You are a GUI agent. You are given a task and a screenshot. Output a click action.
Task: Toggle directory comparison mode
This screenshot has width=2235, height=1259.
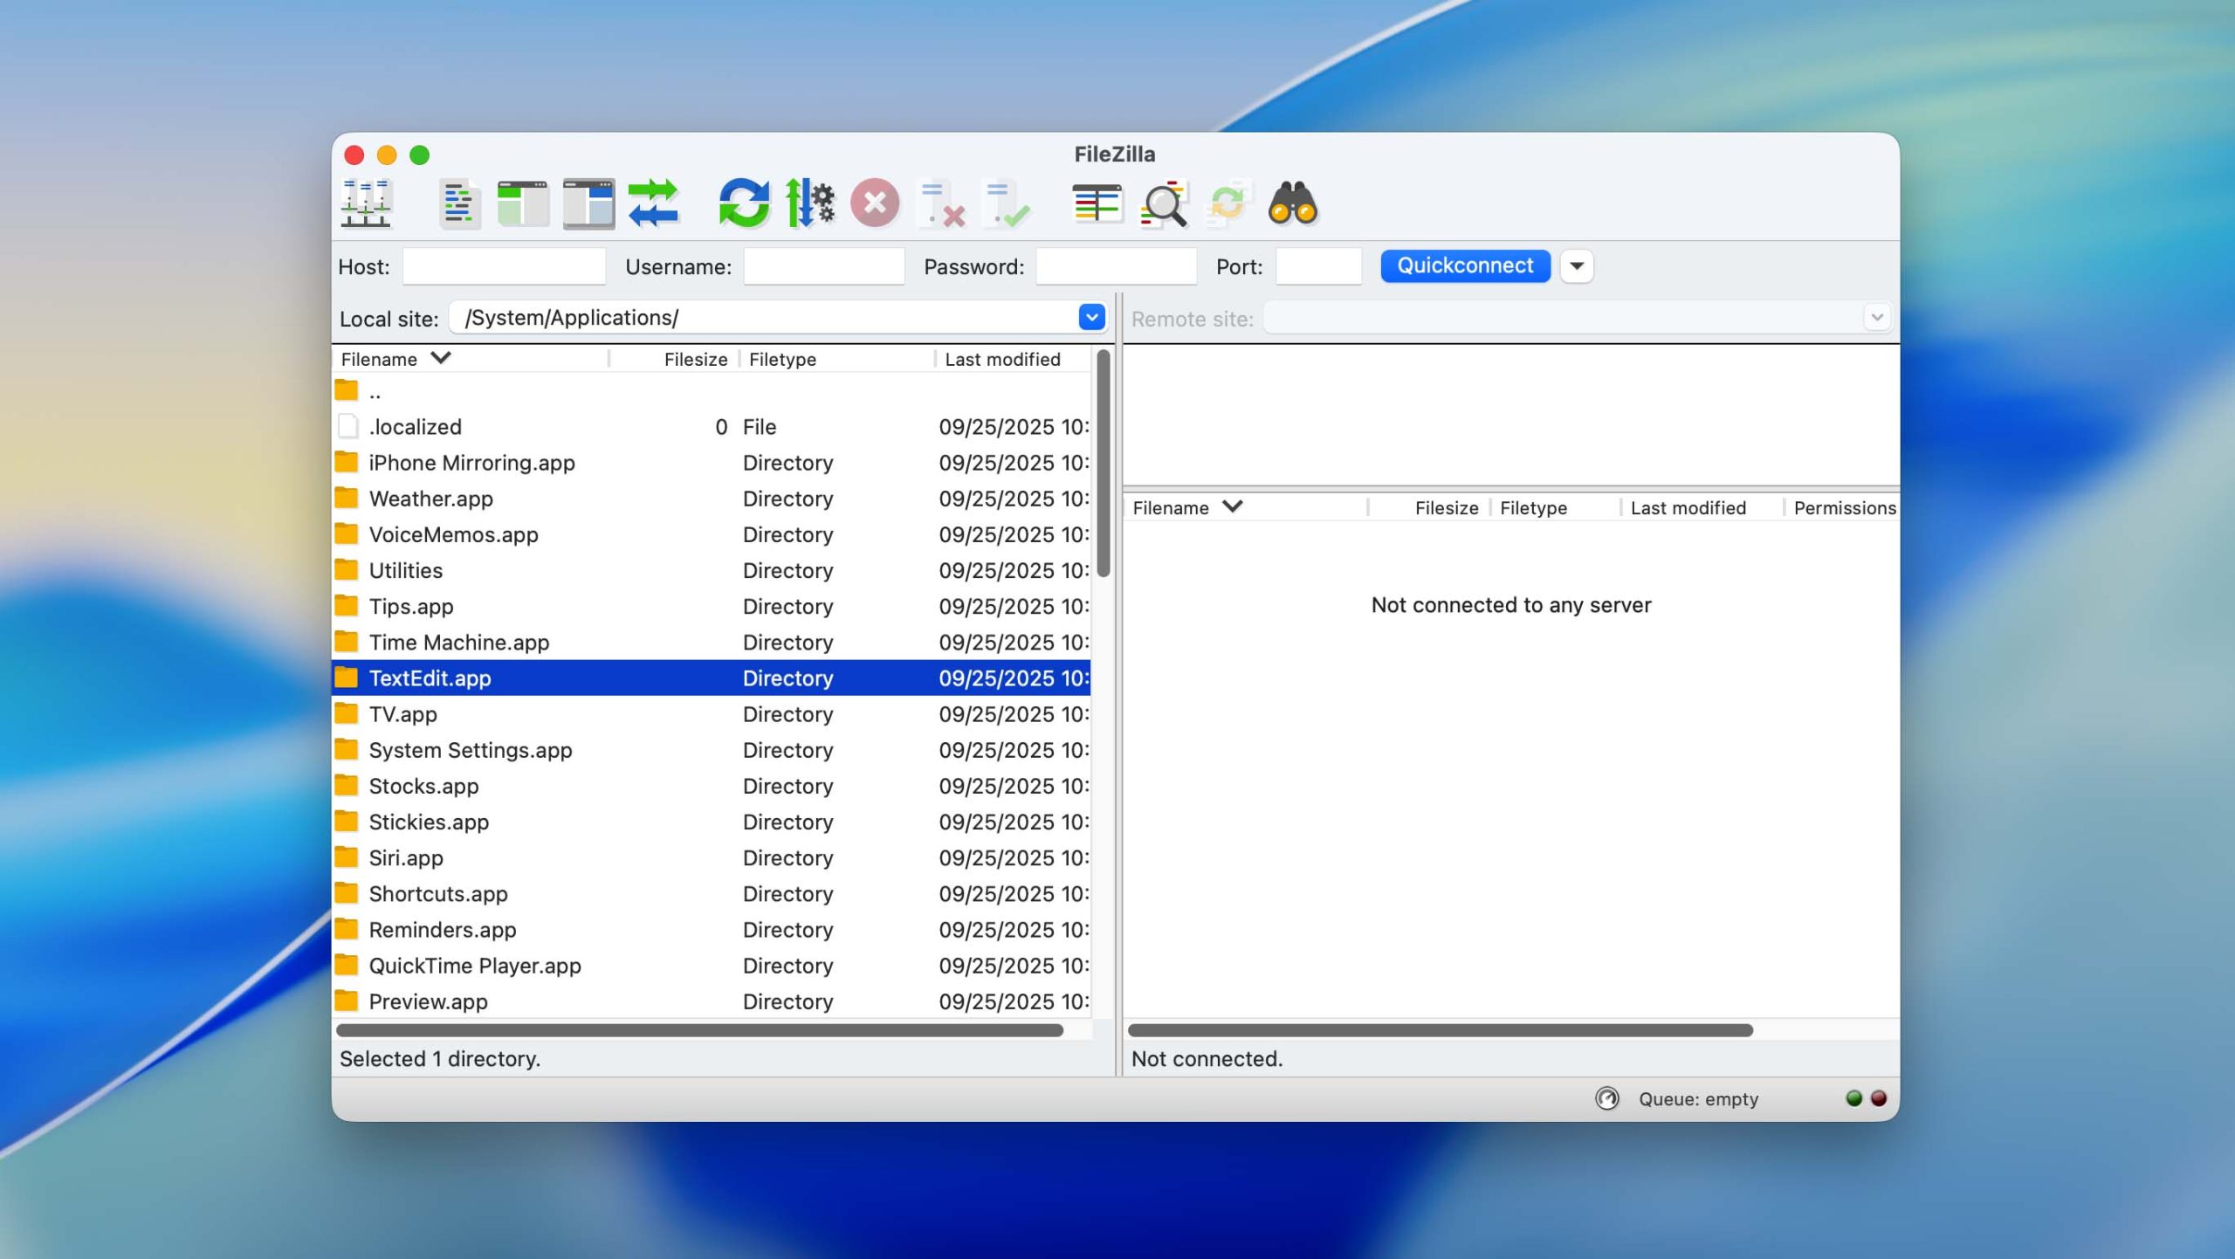pyautogui.click(x=1164, y=203)
